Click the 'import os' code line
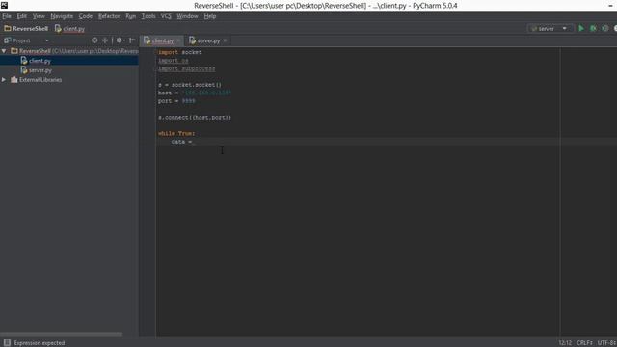Screen dimensions: 617x347 [x=174, y=61]
